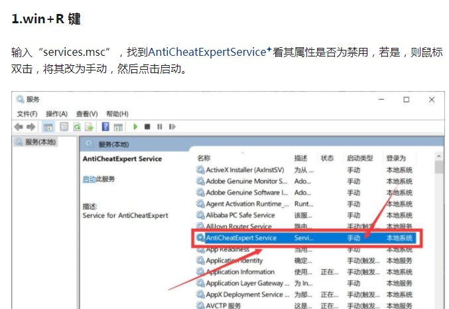Click the 启动 link to start this service
This screenshot has width=449, height=309.
tap(89, 179)
